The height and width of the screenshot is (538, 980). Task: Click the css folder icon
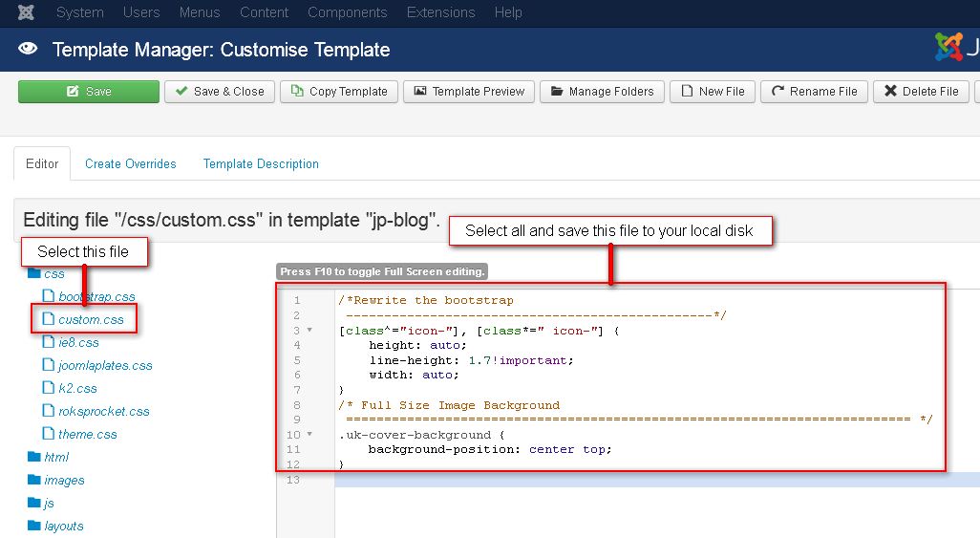click(34, 273)
